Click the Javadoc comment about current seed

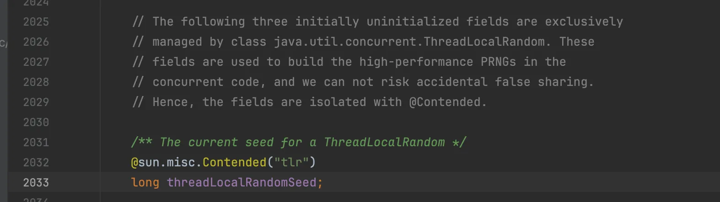pyautogui.click(x=298, y=143)
